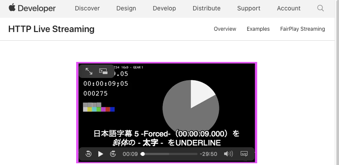Skip forward 15 seconds

point(113,154)
